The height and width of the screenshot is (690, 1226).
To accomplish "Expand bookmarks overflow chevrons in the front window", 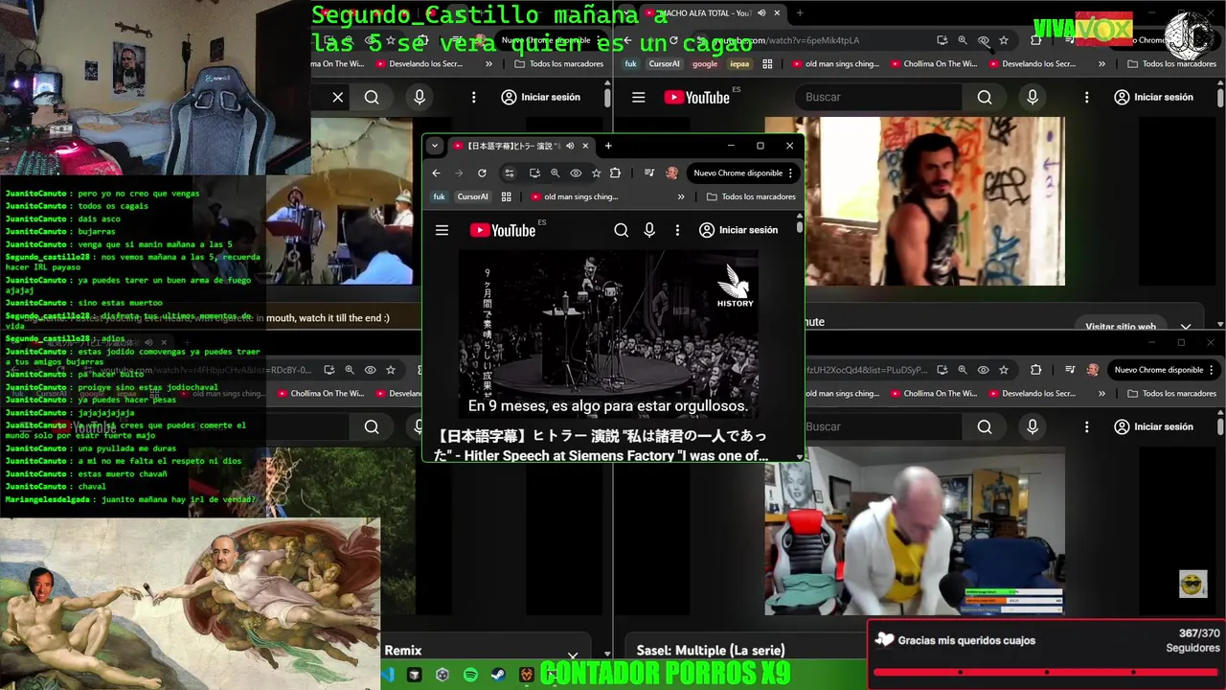I will pyautogui.click(x=681, y=196).
